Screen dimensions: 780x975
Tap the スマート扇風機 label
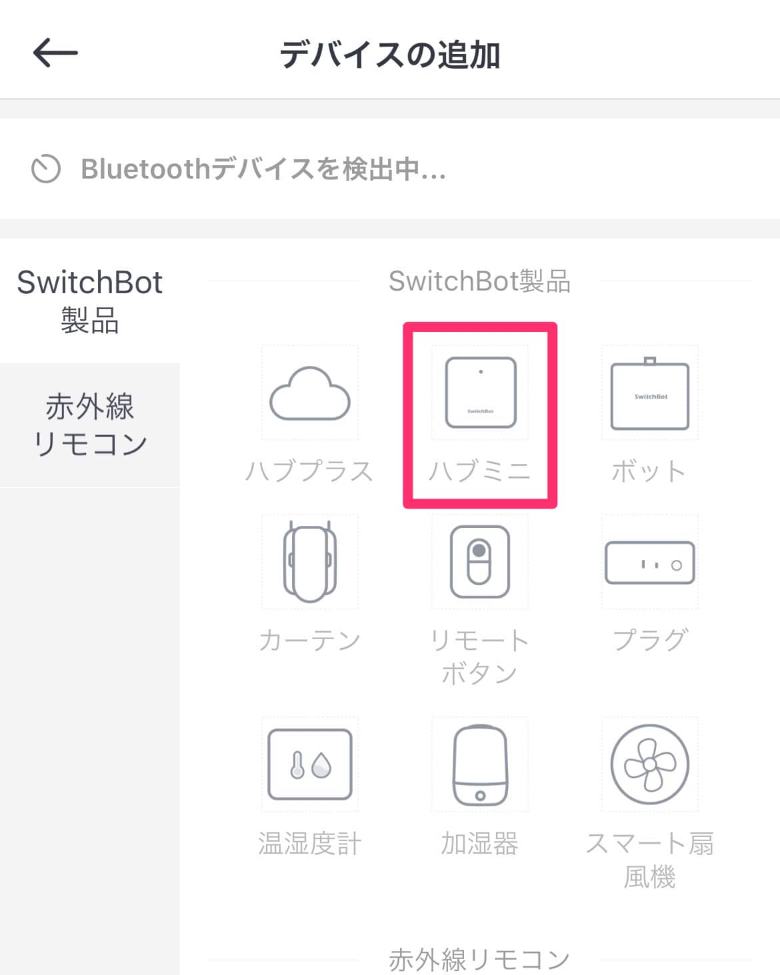[x=650, y=860]
